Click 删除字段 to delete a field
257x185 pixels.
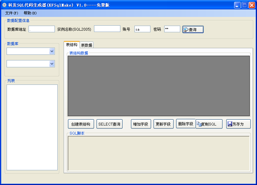click(x=186, y=124)
